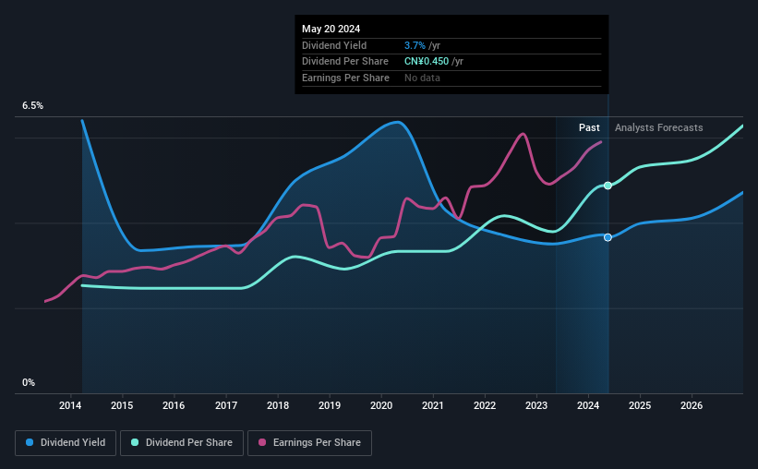The width and height of the screenshot is (758, 469).
Task: Click the 2015 x-axis label
Action: pyautogui.click(x=122, y=405)
